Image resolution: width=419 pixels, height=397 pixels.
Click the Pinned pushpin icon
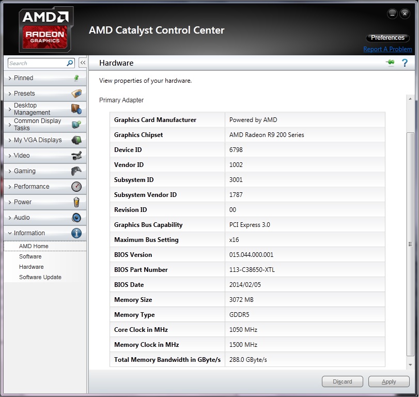tap(76, 78)
